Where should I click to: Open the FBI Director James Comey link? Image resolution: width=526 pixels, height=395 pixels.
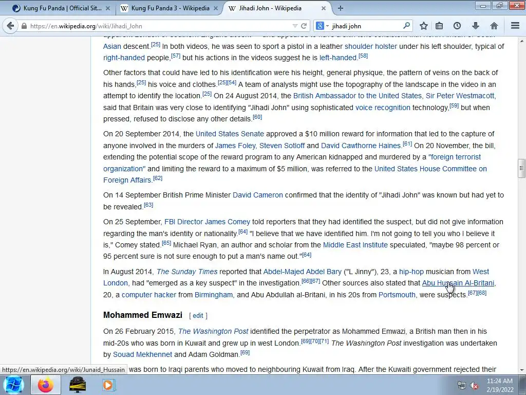pyautogui.click(x=207, y=222)
